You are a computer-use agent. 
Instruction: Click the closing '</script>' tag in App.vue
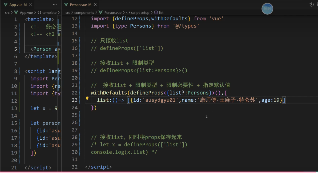point(38,168)
